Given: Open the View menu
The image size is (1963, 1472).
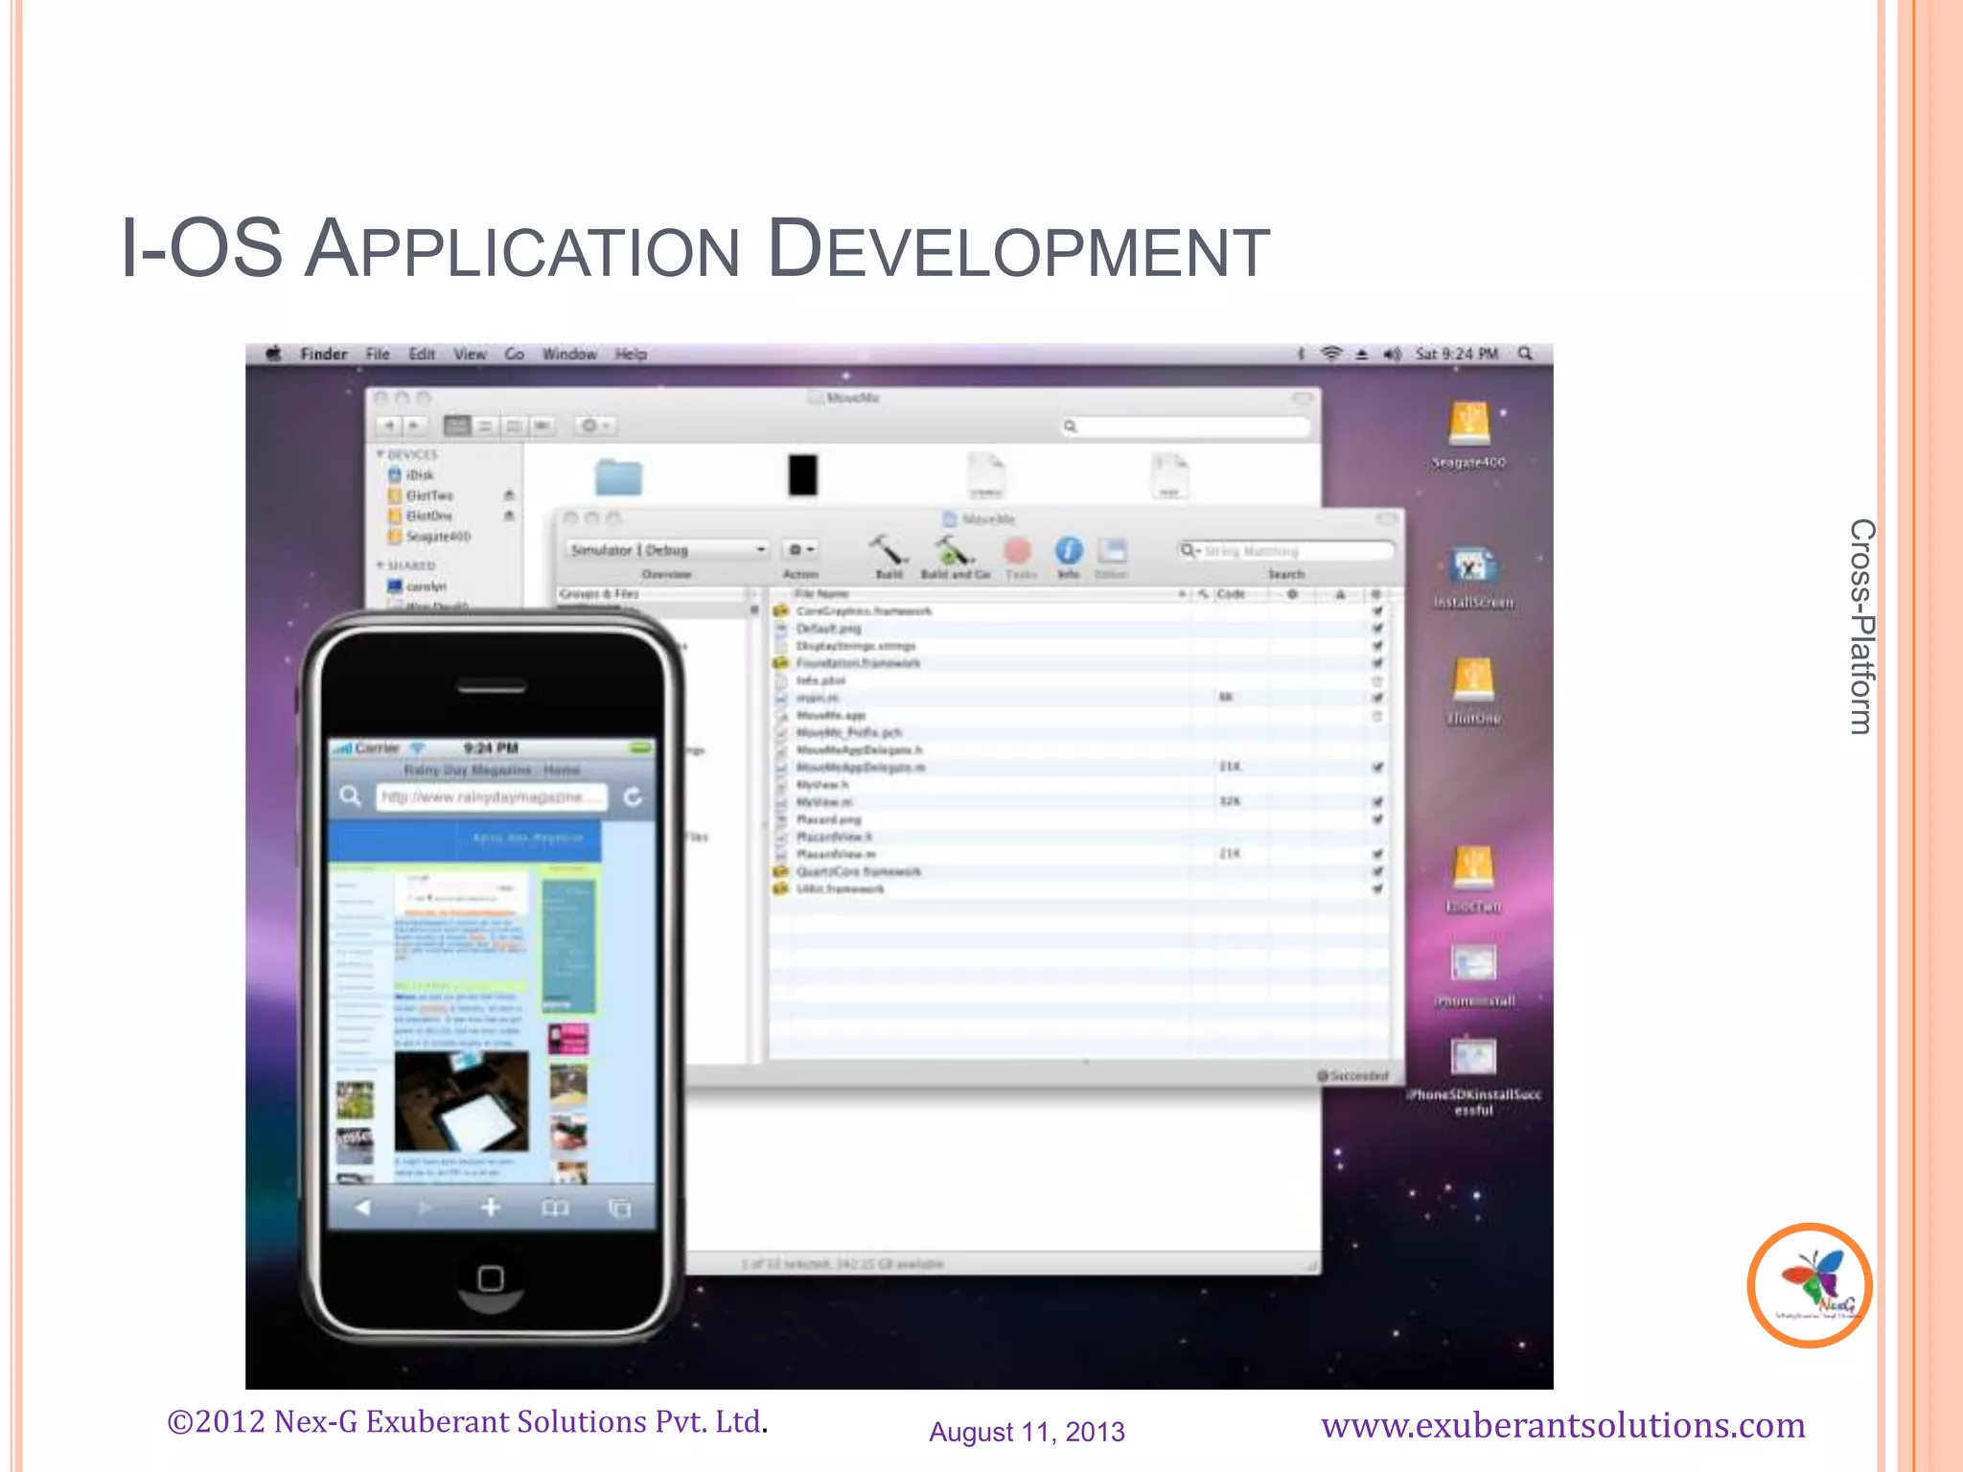Looking at the screenshot, I should coord(470,354).
